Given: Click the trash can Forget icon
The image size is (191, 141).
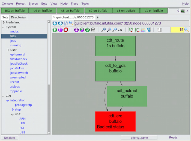Looking at the screenshot, I should tap(93, 30).
